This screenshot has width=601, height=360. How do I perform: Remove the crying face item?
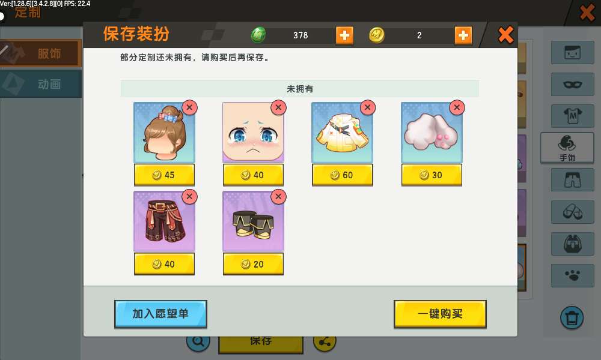[278, 107]
